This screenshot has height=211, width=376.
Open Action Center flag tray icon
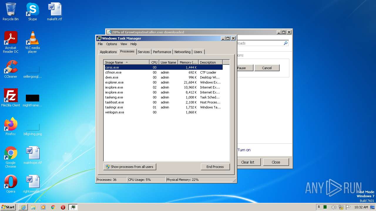[x=348, y=207]
